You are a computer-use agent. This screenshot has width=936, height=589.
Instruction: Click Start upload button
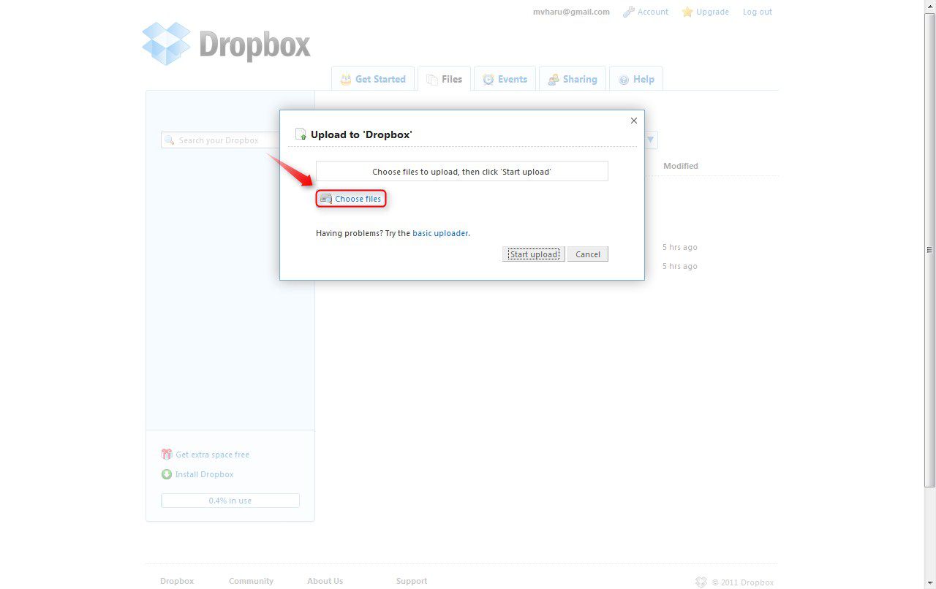coord(533,254)
